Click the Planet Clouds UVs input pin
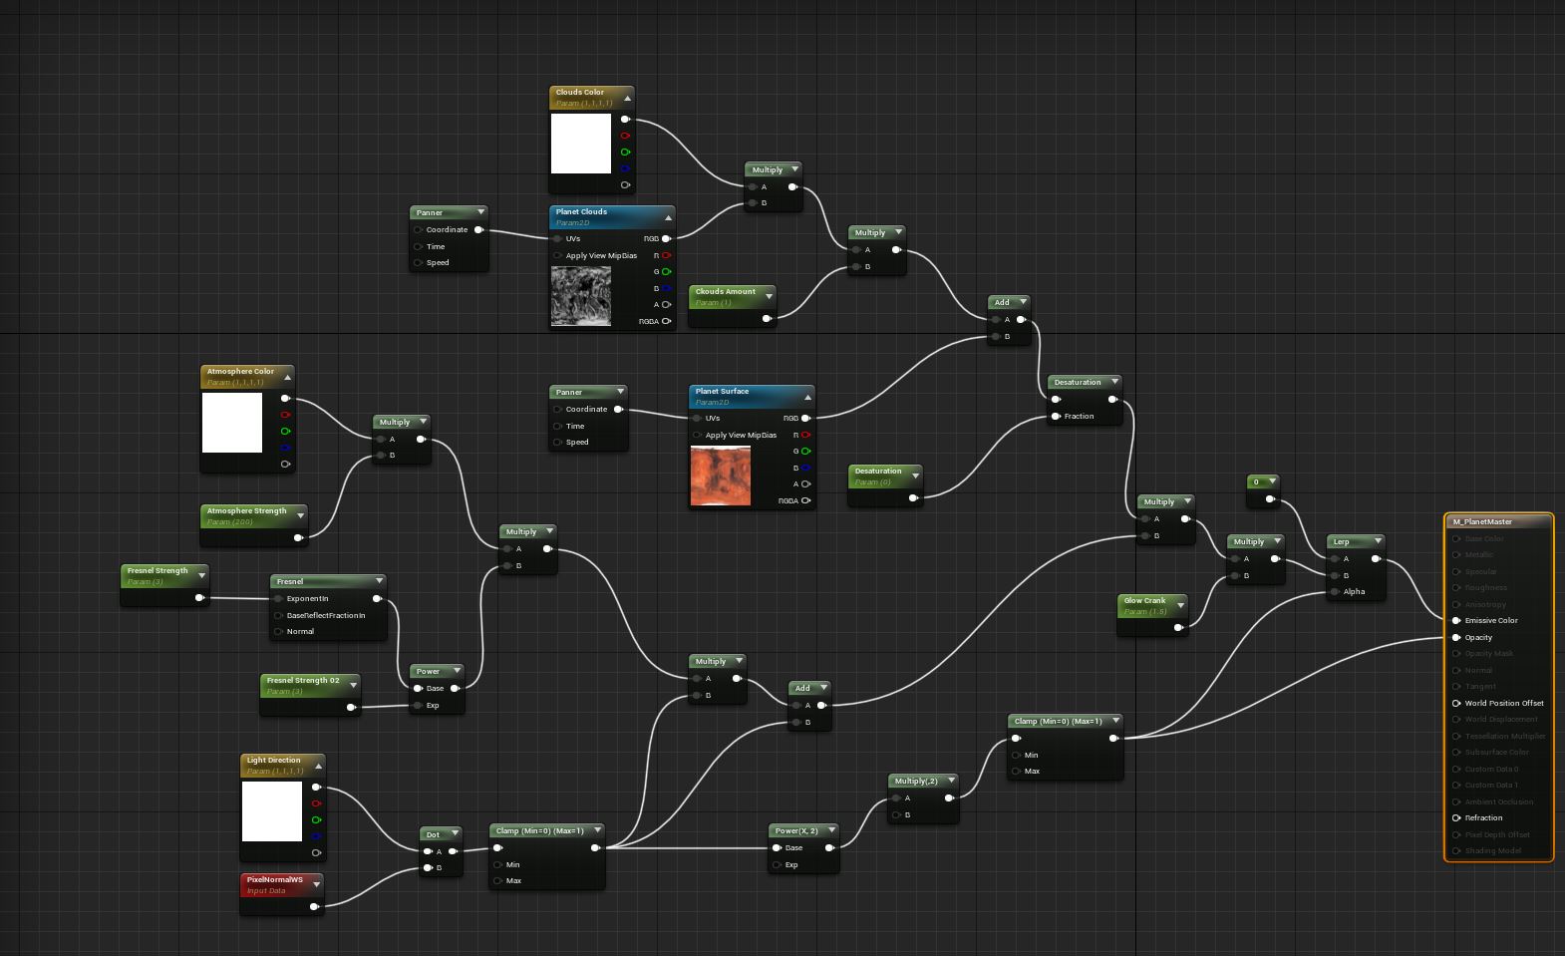The image size is (1565, 956). click(x=558, y=239)
